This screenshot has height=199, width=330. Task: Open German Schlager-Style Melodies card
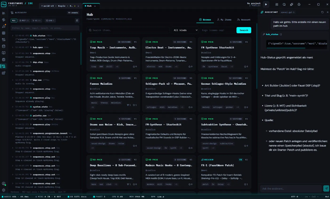click(x=225, y=93)
